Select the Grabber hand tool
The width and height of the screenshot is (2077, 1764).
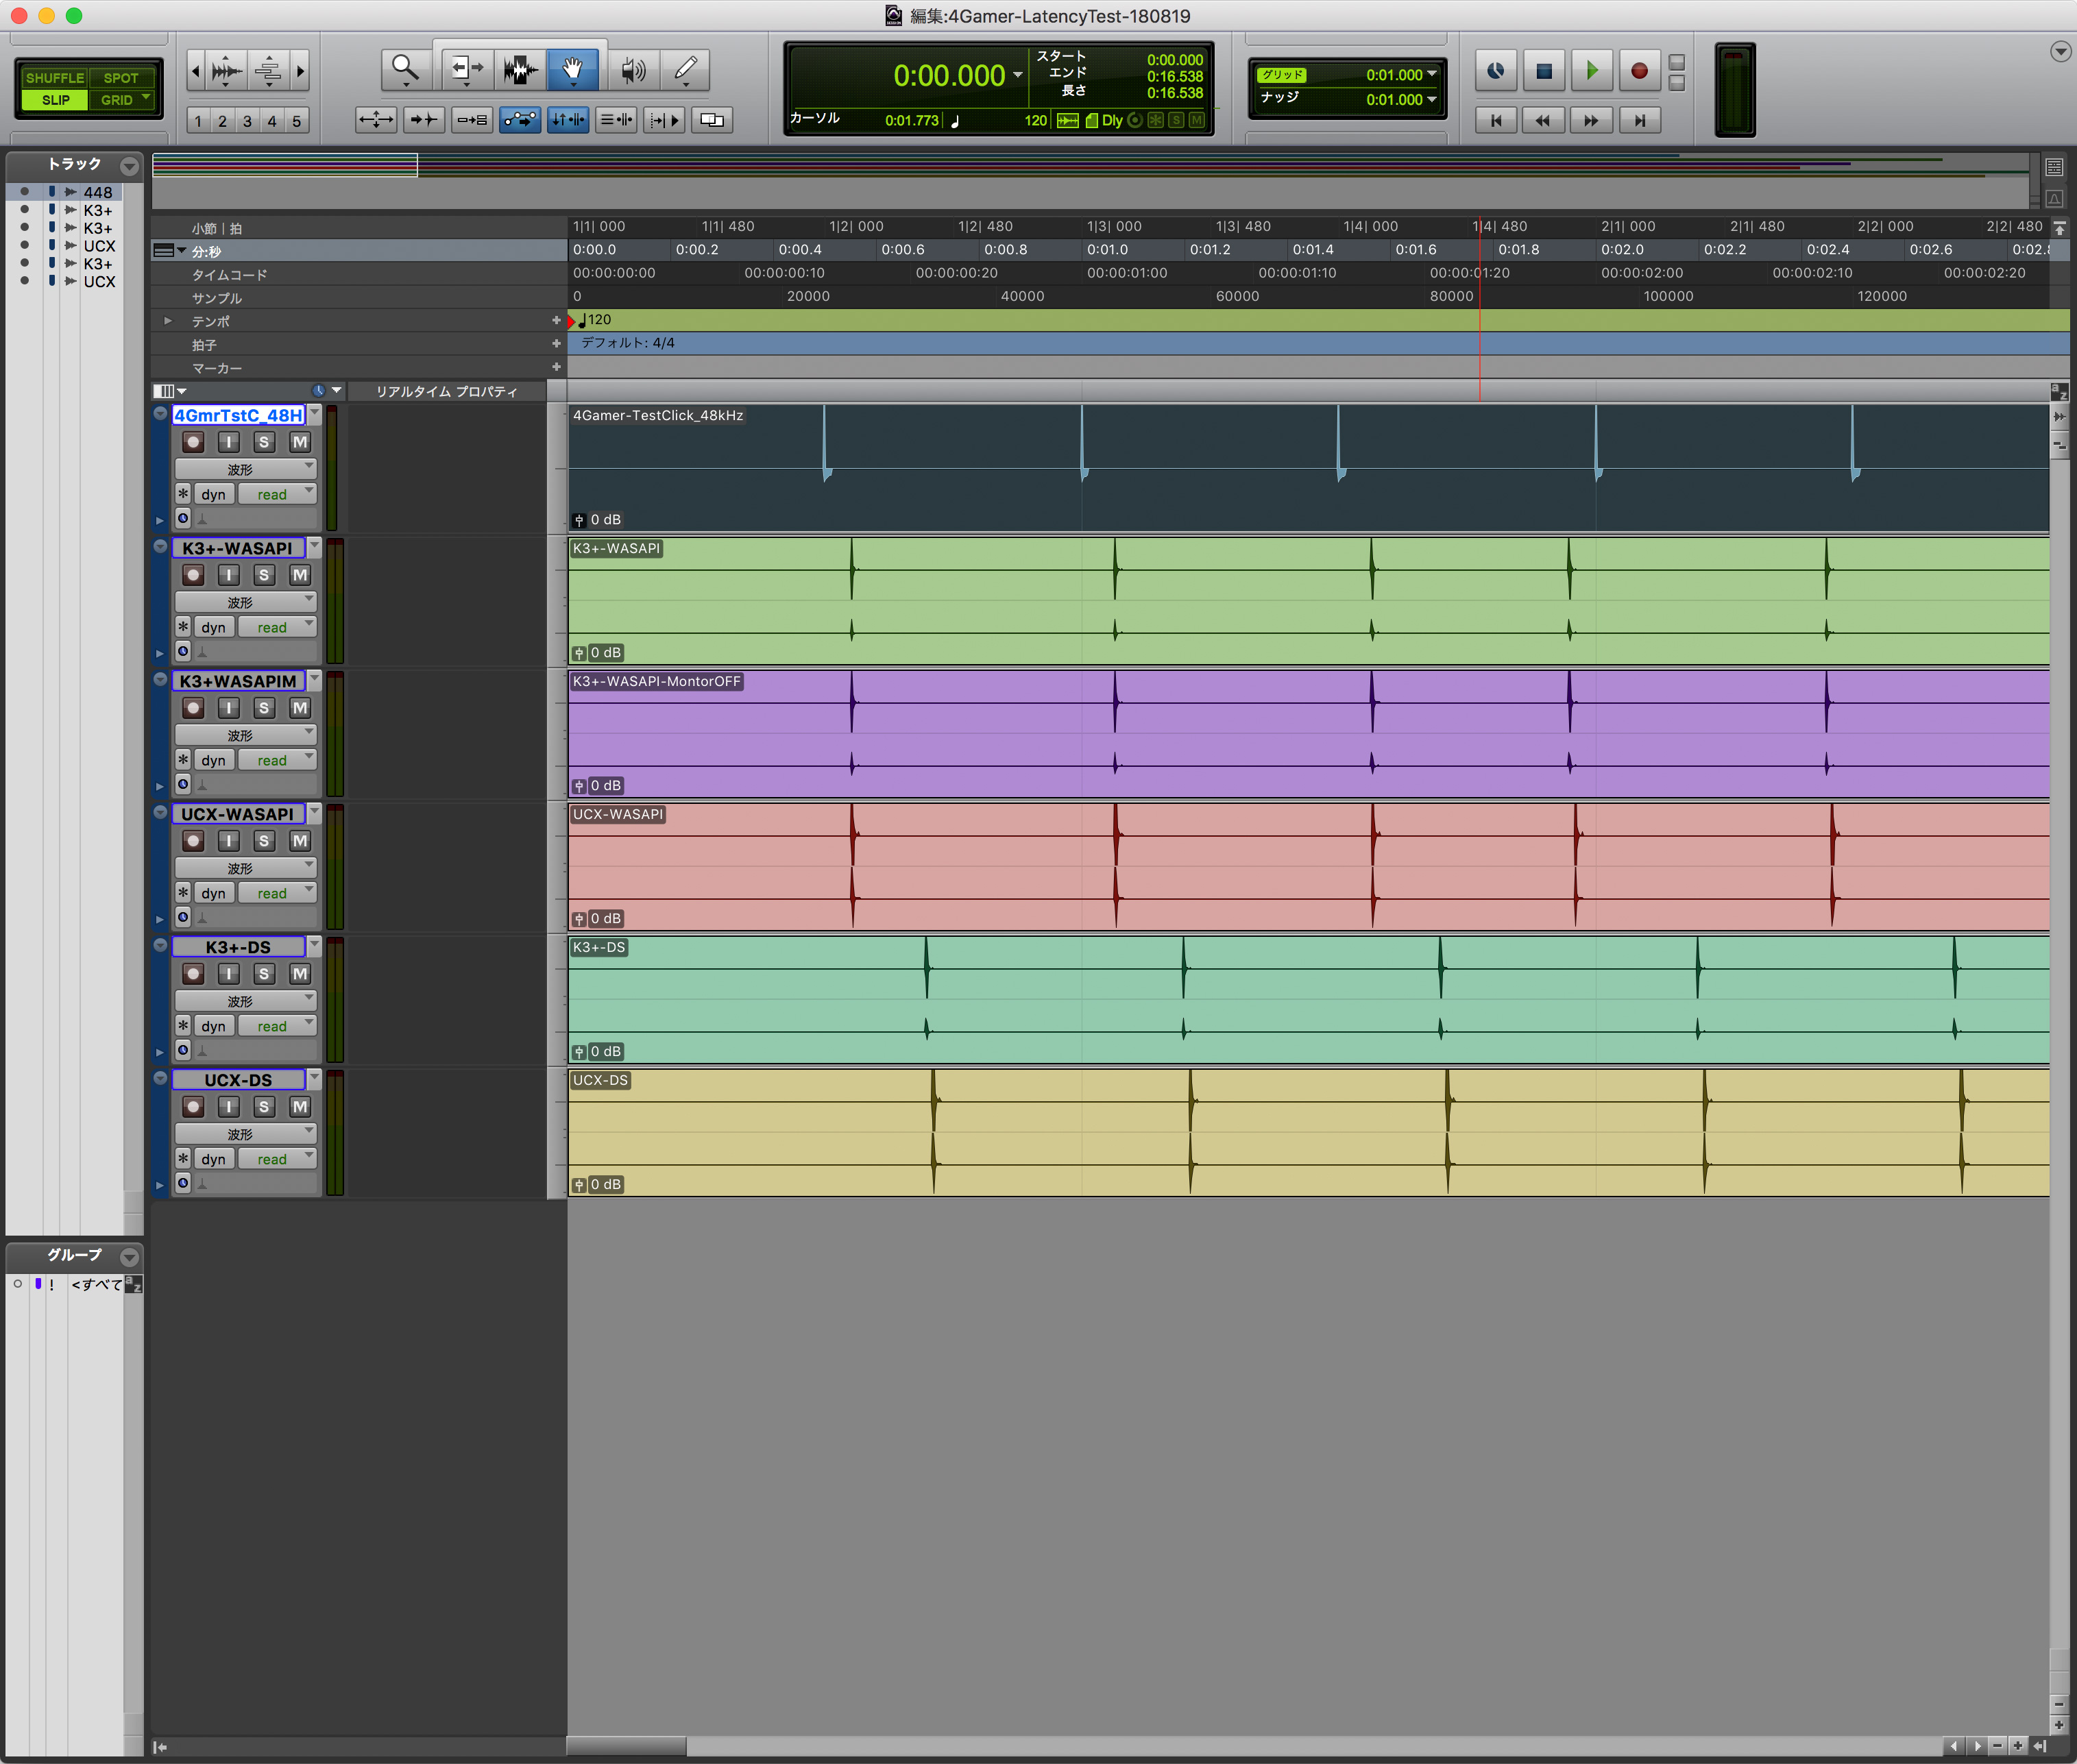point(572,69)
